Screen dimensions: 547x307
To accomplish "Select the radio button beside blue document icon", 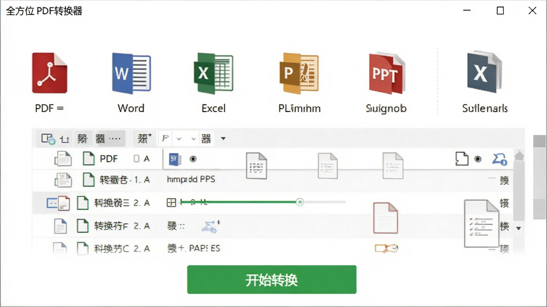I will coord(193,159).
